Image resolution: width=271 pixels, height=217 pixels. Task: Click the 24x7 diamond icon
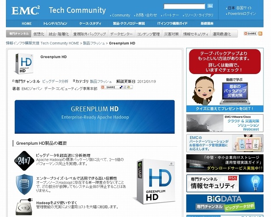(25, 161)
